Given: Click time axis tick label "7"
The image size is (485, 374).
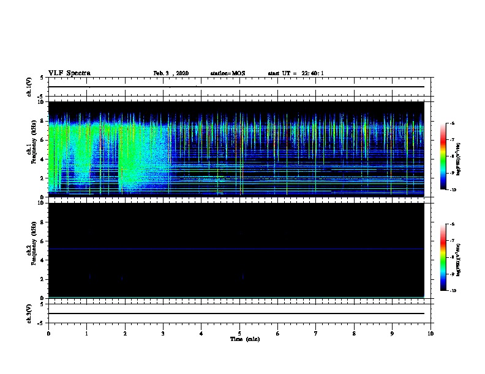Looking at the screenshot, I should pyautogui.click(x=316, y=334).
